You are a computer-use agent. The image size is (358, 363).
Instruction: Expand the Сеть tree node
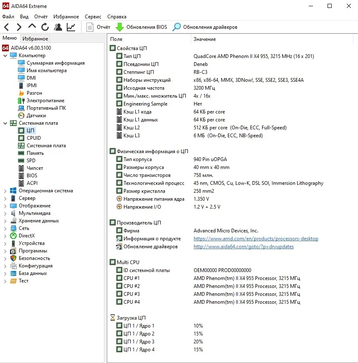5,228
